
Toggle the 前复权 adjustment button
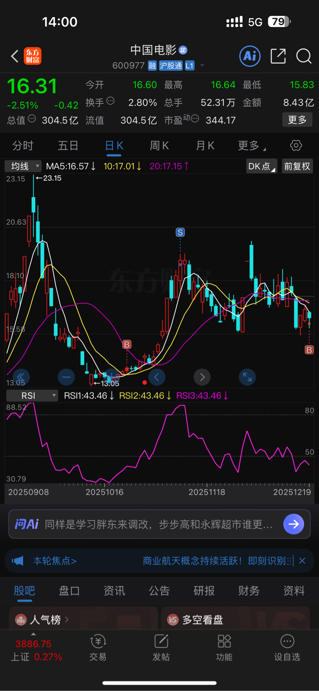coord(297,166)
